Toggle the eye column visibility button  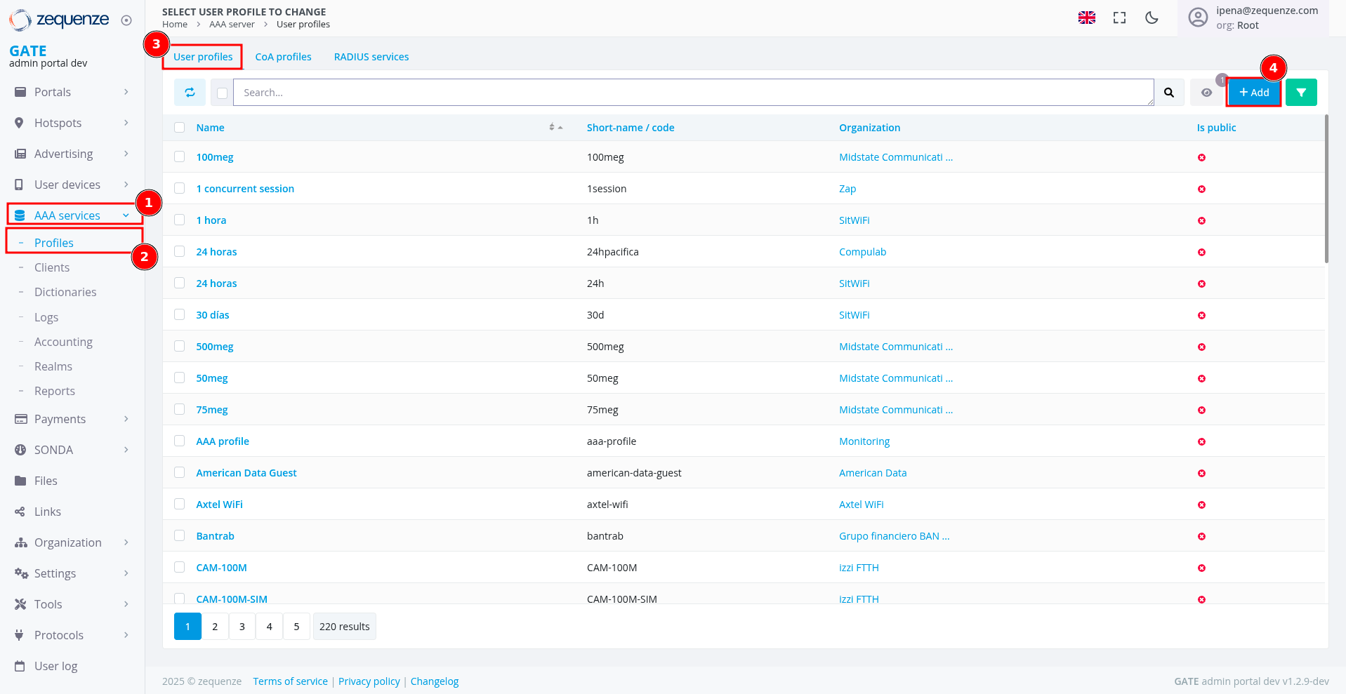click(x=1206, y=93)
